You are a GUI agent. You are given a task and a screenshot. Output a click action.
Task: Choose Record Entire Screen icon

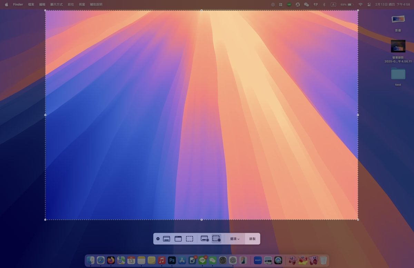[205, 239]
